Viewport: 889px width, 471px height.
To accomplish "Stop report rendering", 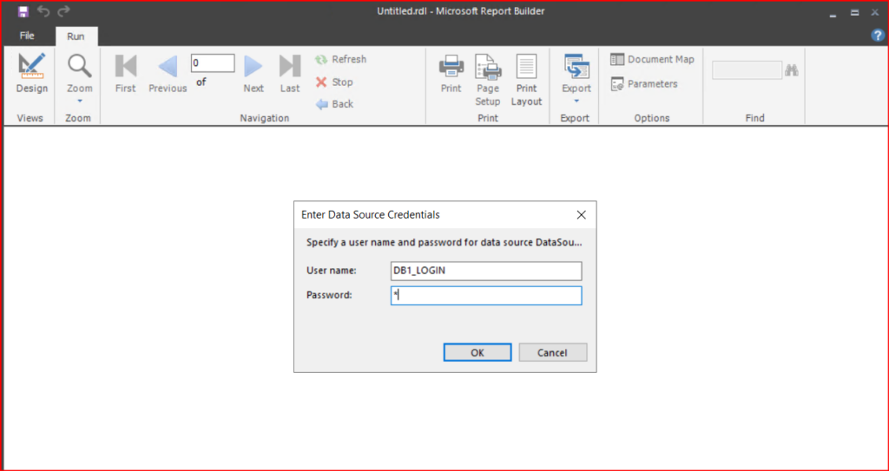I will click(x=334, y=82).
